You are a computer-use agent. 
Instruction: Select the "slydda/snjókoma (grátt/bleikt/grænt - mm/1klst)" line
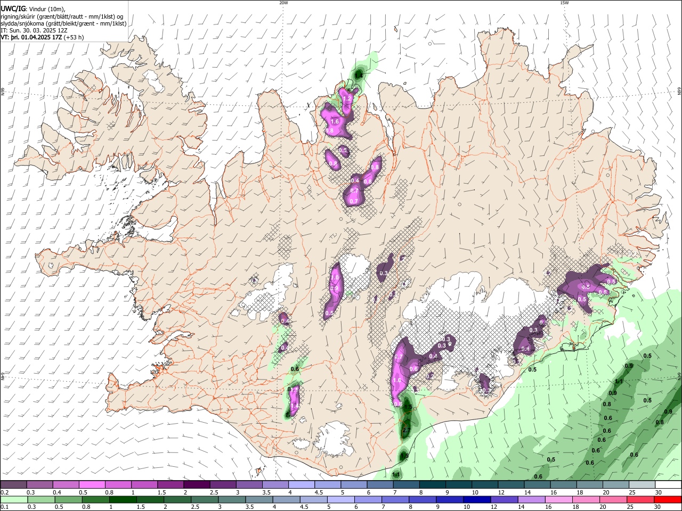[63, 23]
